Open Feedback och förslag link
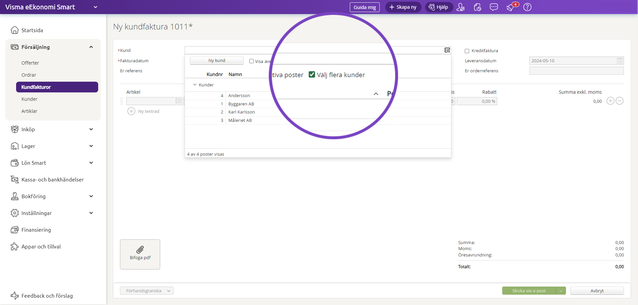The width and height of the screenshot is (638, 305). click(47, 296)
